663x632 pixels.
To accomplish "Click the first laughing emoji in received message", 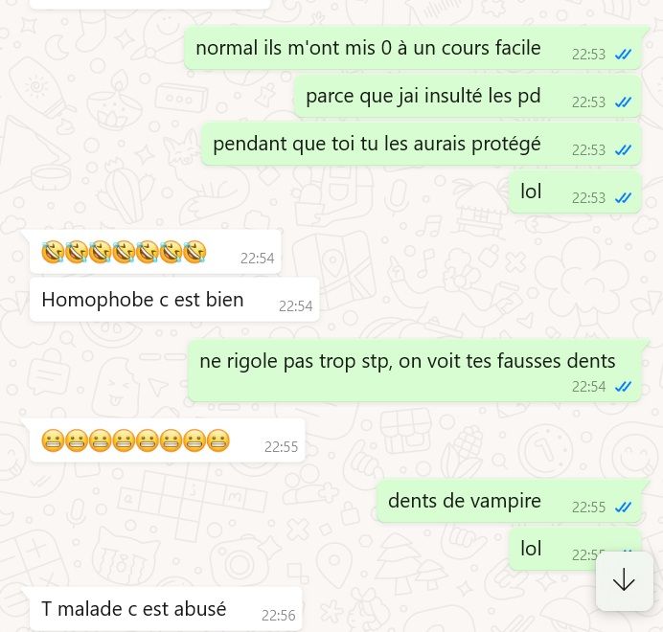I will pos(53,252).
